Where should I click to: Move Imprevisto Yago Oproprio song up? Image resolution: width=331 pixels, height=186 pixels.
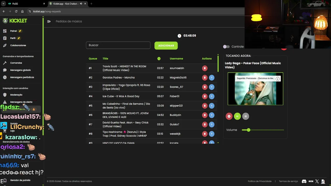click(x=212, y=87)
